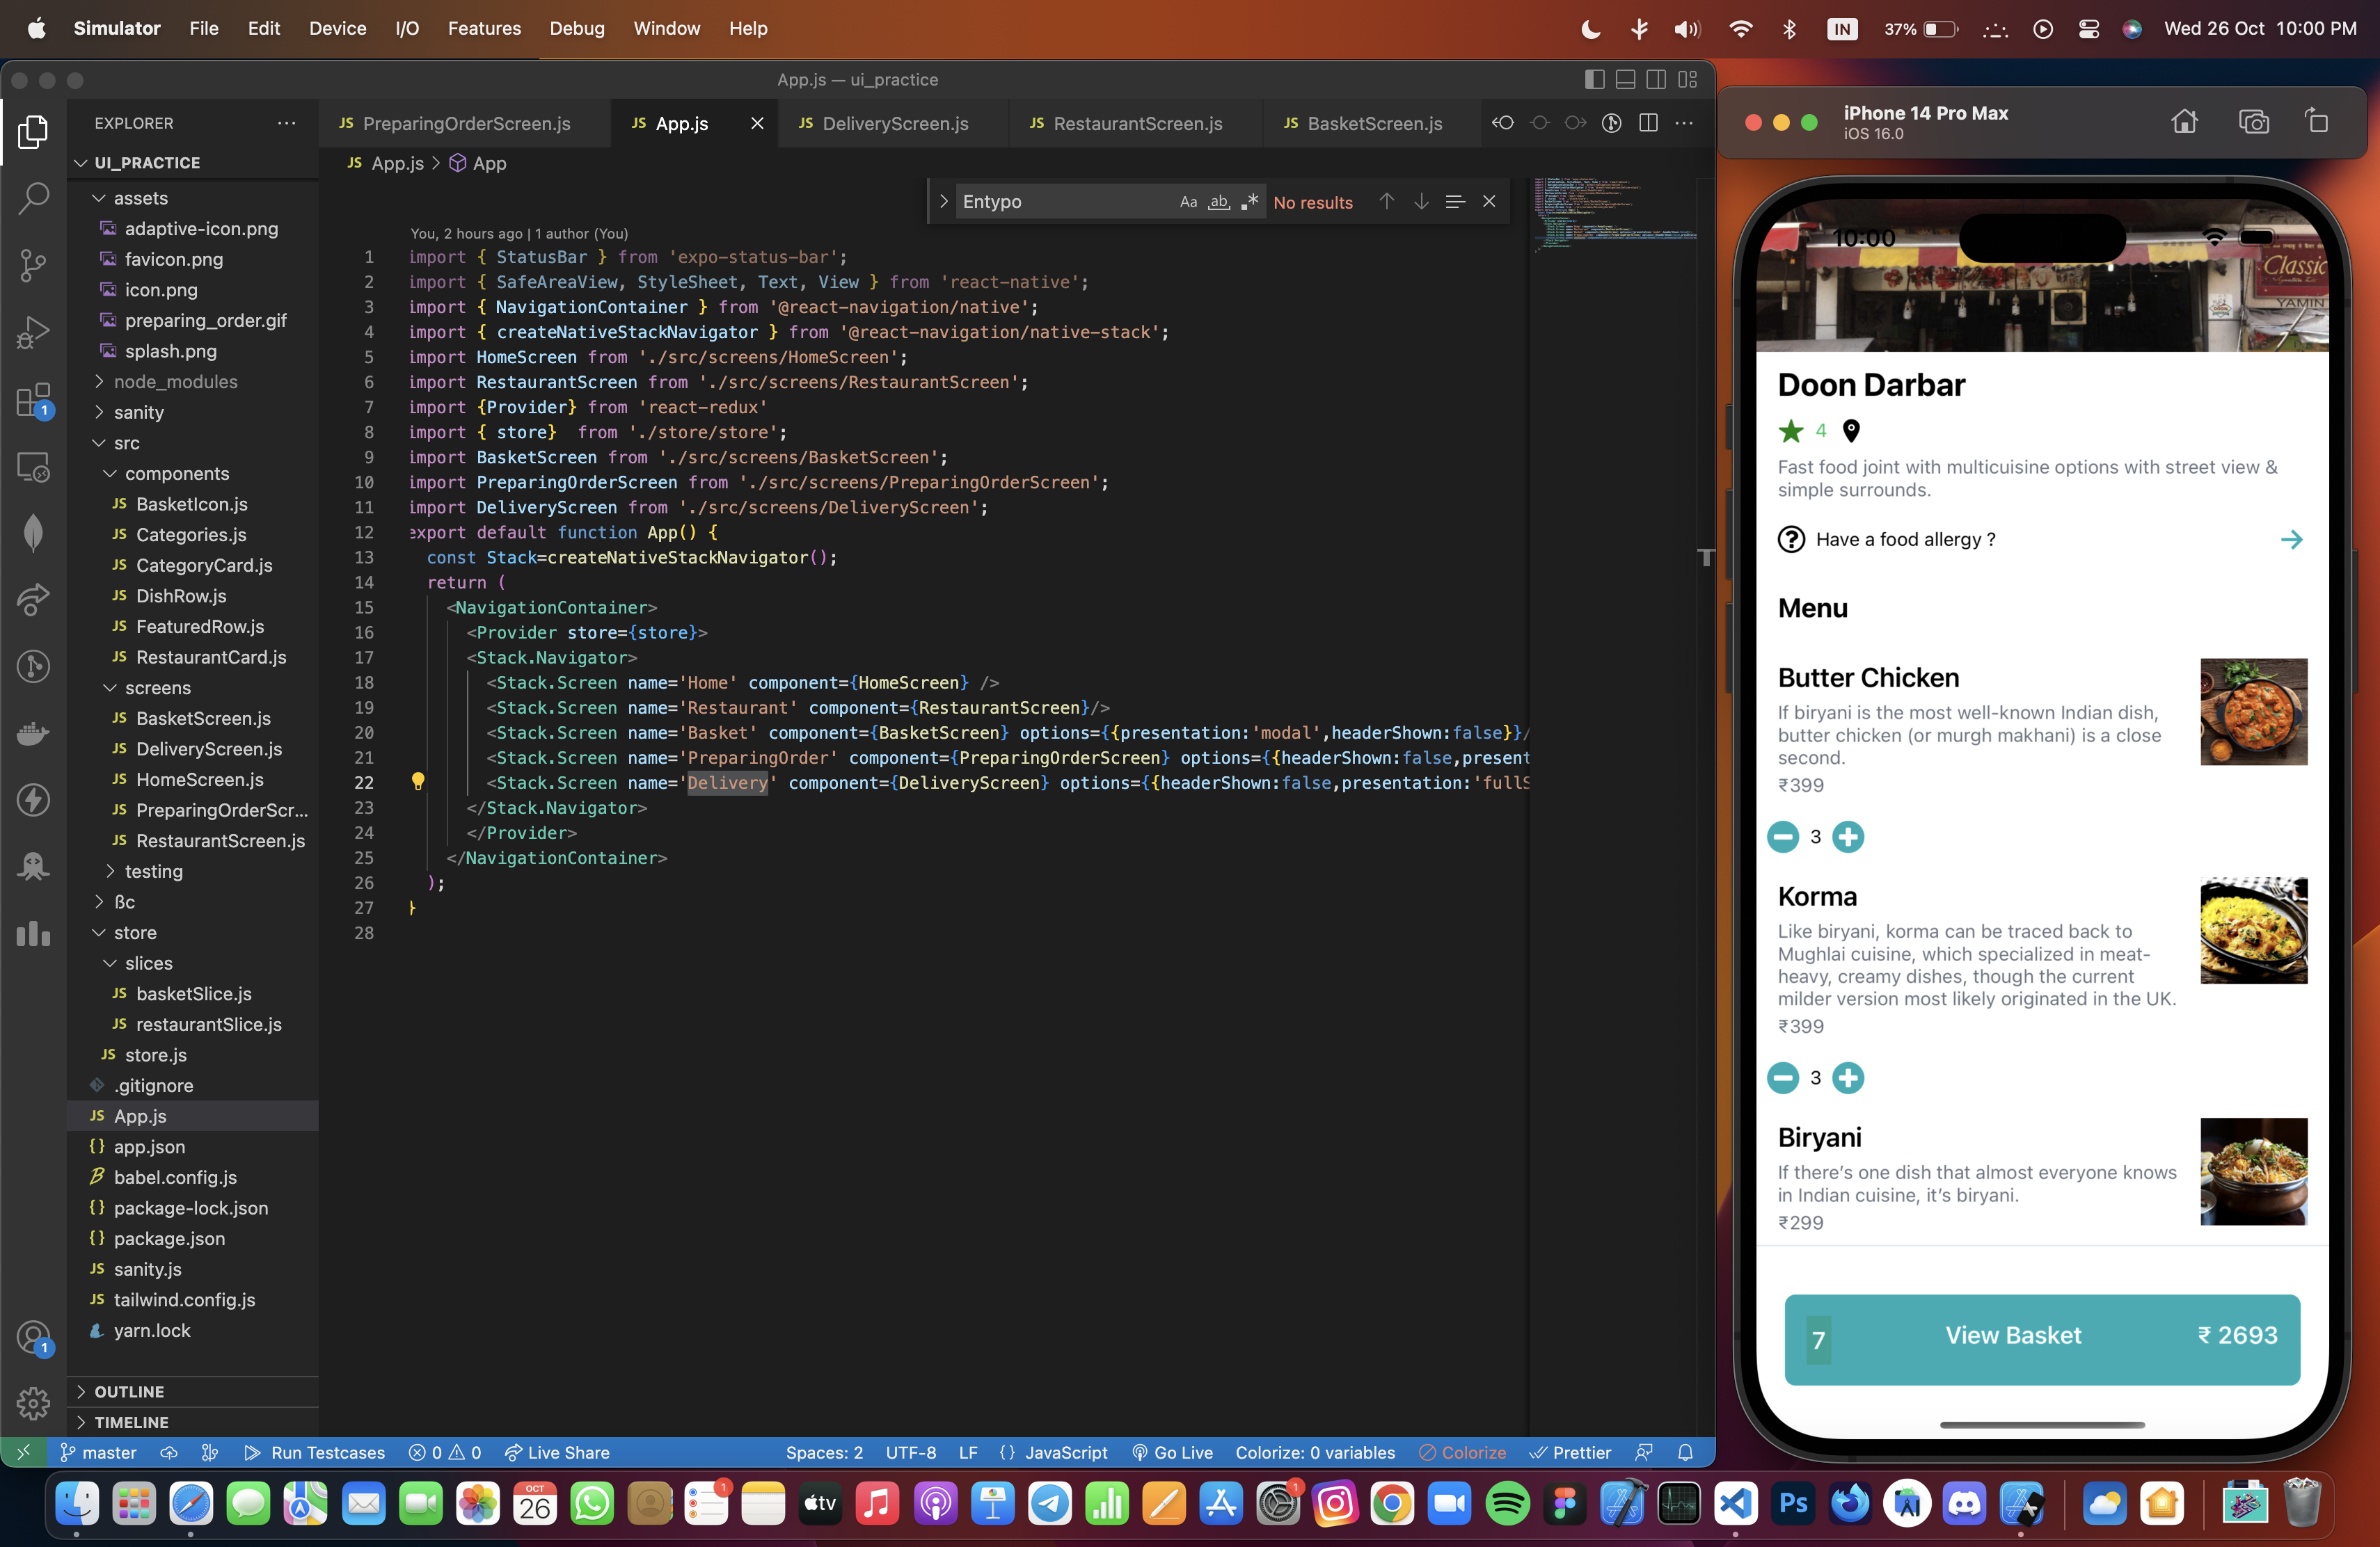Screen dimensions: 2380x1547
Task: Tap Have a food allergy row
Action: 2041,538
